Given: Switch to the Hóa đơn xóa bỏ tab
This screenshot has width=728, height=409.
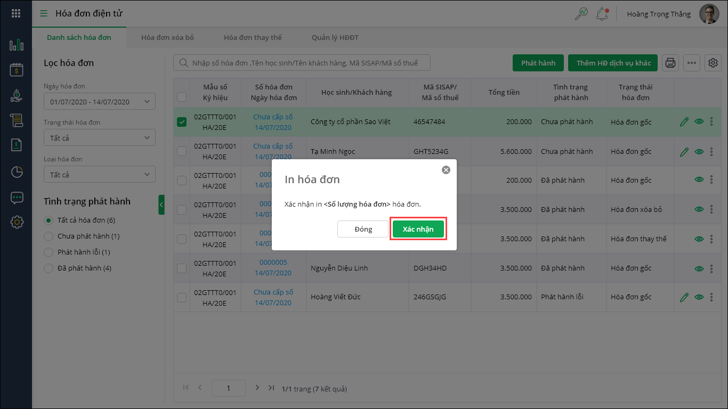Looking at the screenshot, I should (167, 37).
